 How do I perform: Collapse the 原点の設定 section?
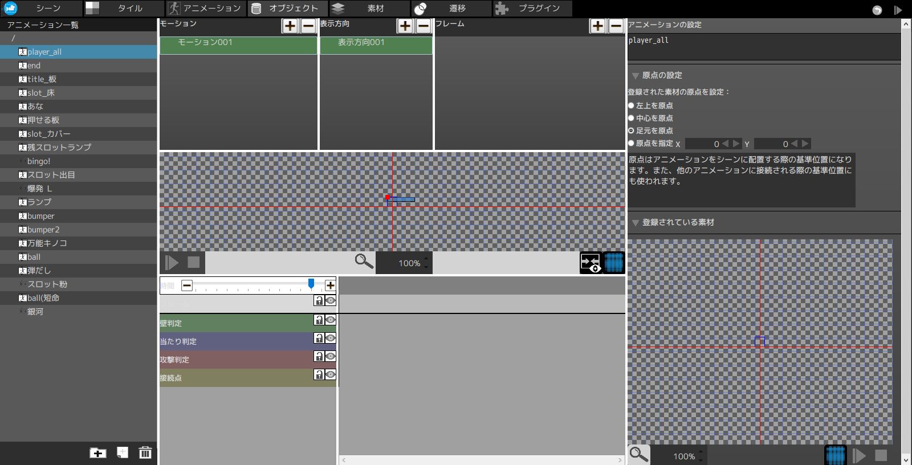(x=635, y=76)
